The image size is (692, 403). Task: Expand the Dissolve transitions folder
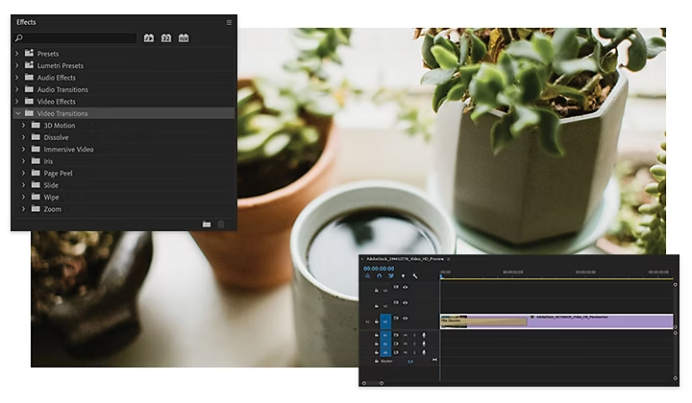coord(24,137)
